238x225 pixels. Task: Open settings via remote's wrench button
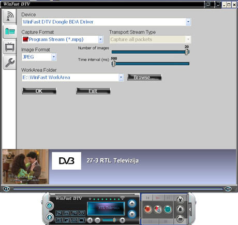click(180, 200)
